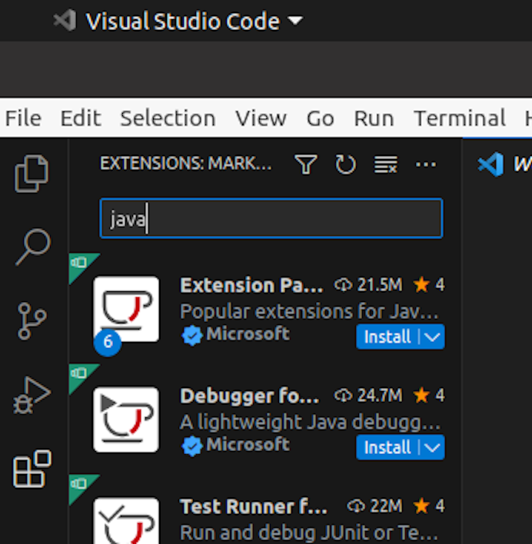This screenshot has width=532, height=544.
Task: Install the Debugger for Java extension
Action: coord(387,447)
